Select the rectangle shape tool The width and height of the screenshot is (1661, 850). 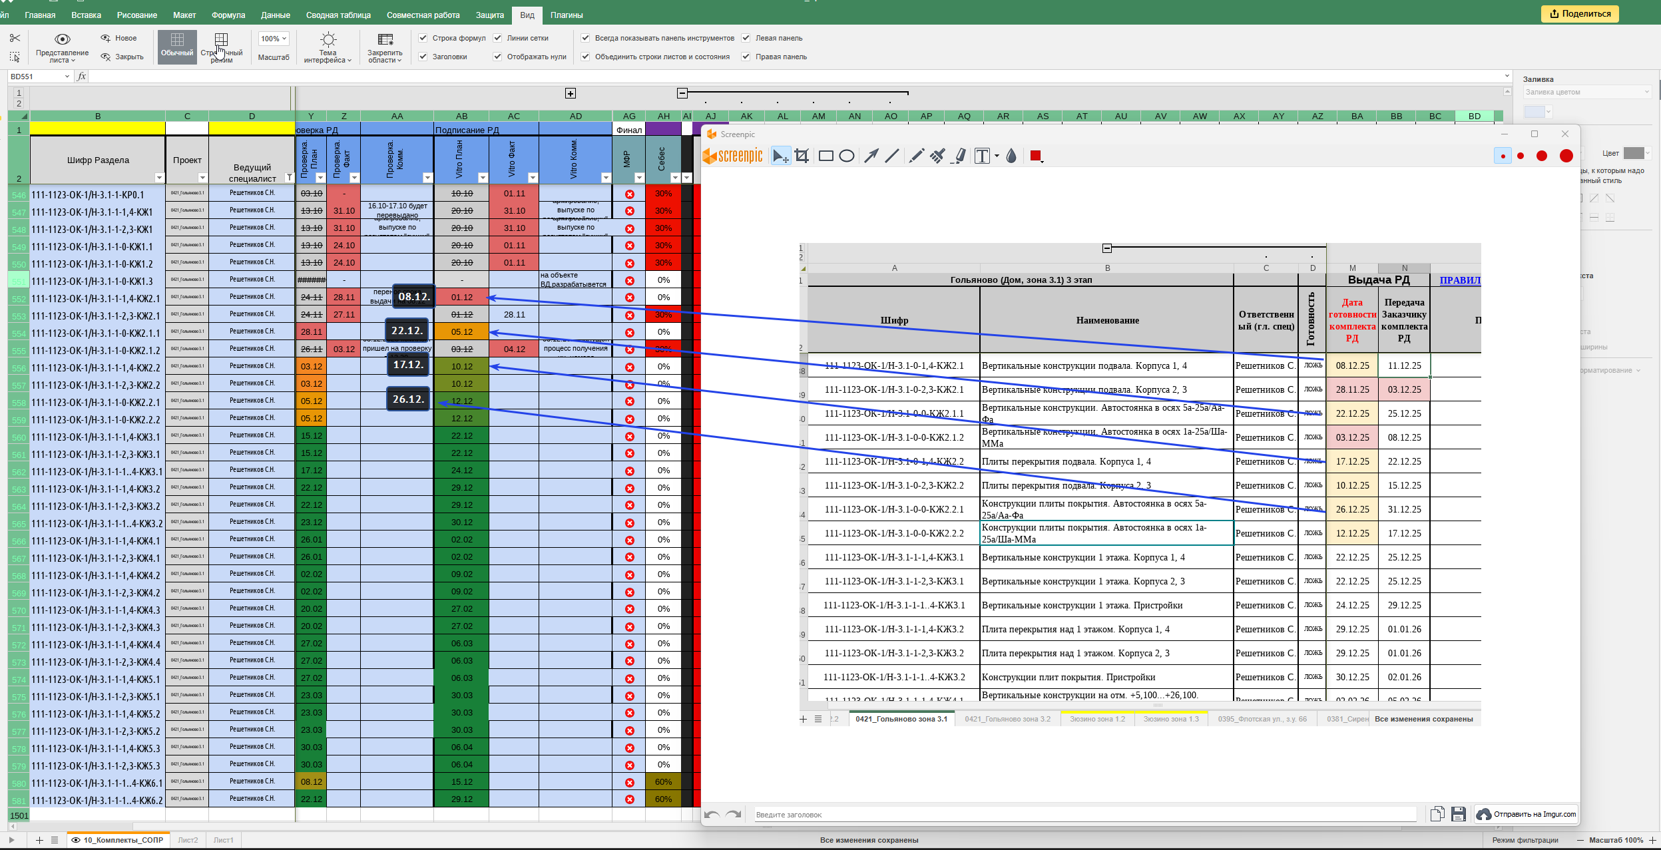click(x=826, y=156)
